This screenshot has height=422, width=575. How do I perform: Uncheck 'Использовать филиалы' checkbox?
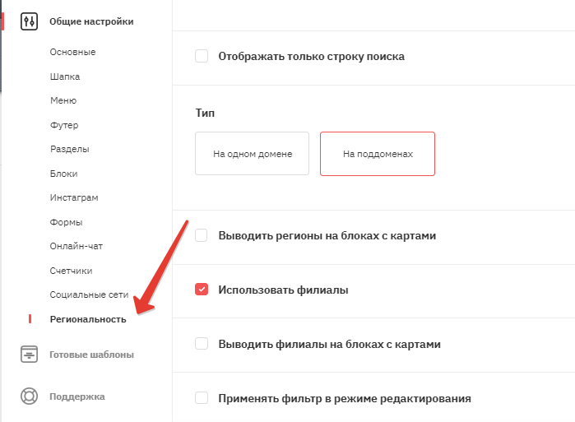click(202, 290)
